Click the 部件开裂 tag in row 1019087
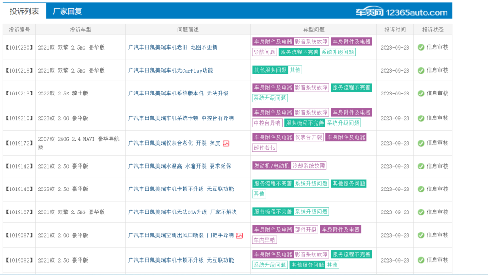Image resolution: width=488 pixels, height=275 pixels. (x=305, y=230)
